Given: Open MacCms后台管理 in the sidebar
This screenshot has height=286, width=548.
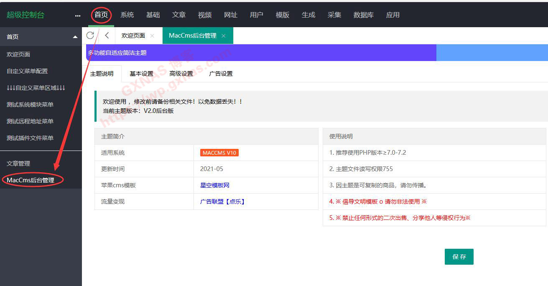Looking at the screenshot, I should tap(31, 180).
